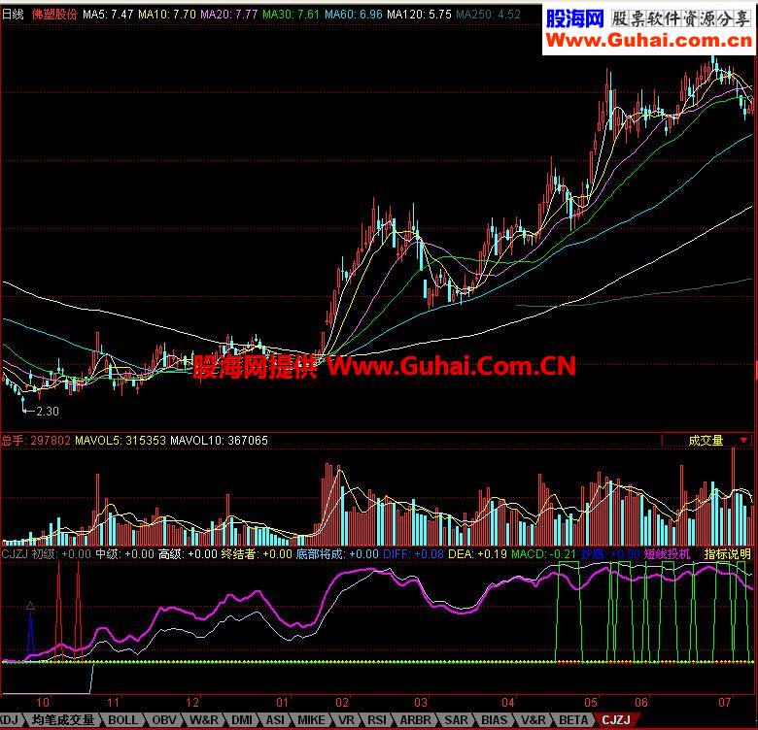758x730 pixels.
Task: Open the ARBR indicator tab
Action: [415, 720]
